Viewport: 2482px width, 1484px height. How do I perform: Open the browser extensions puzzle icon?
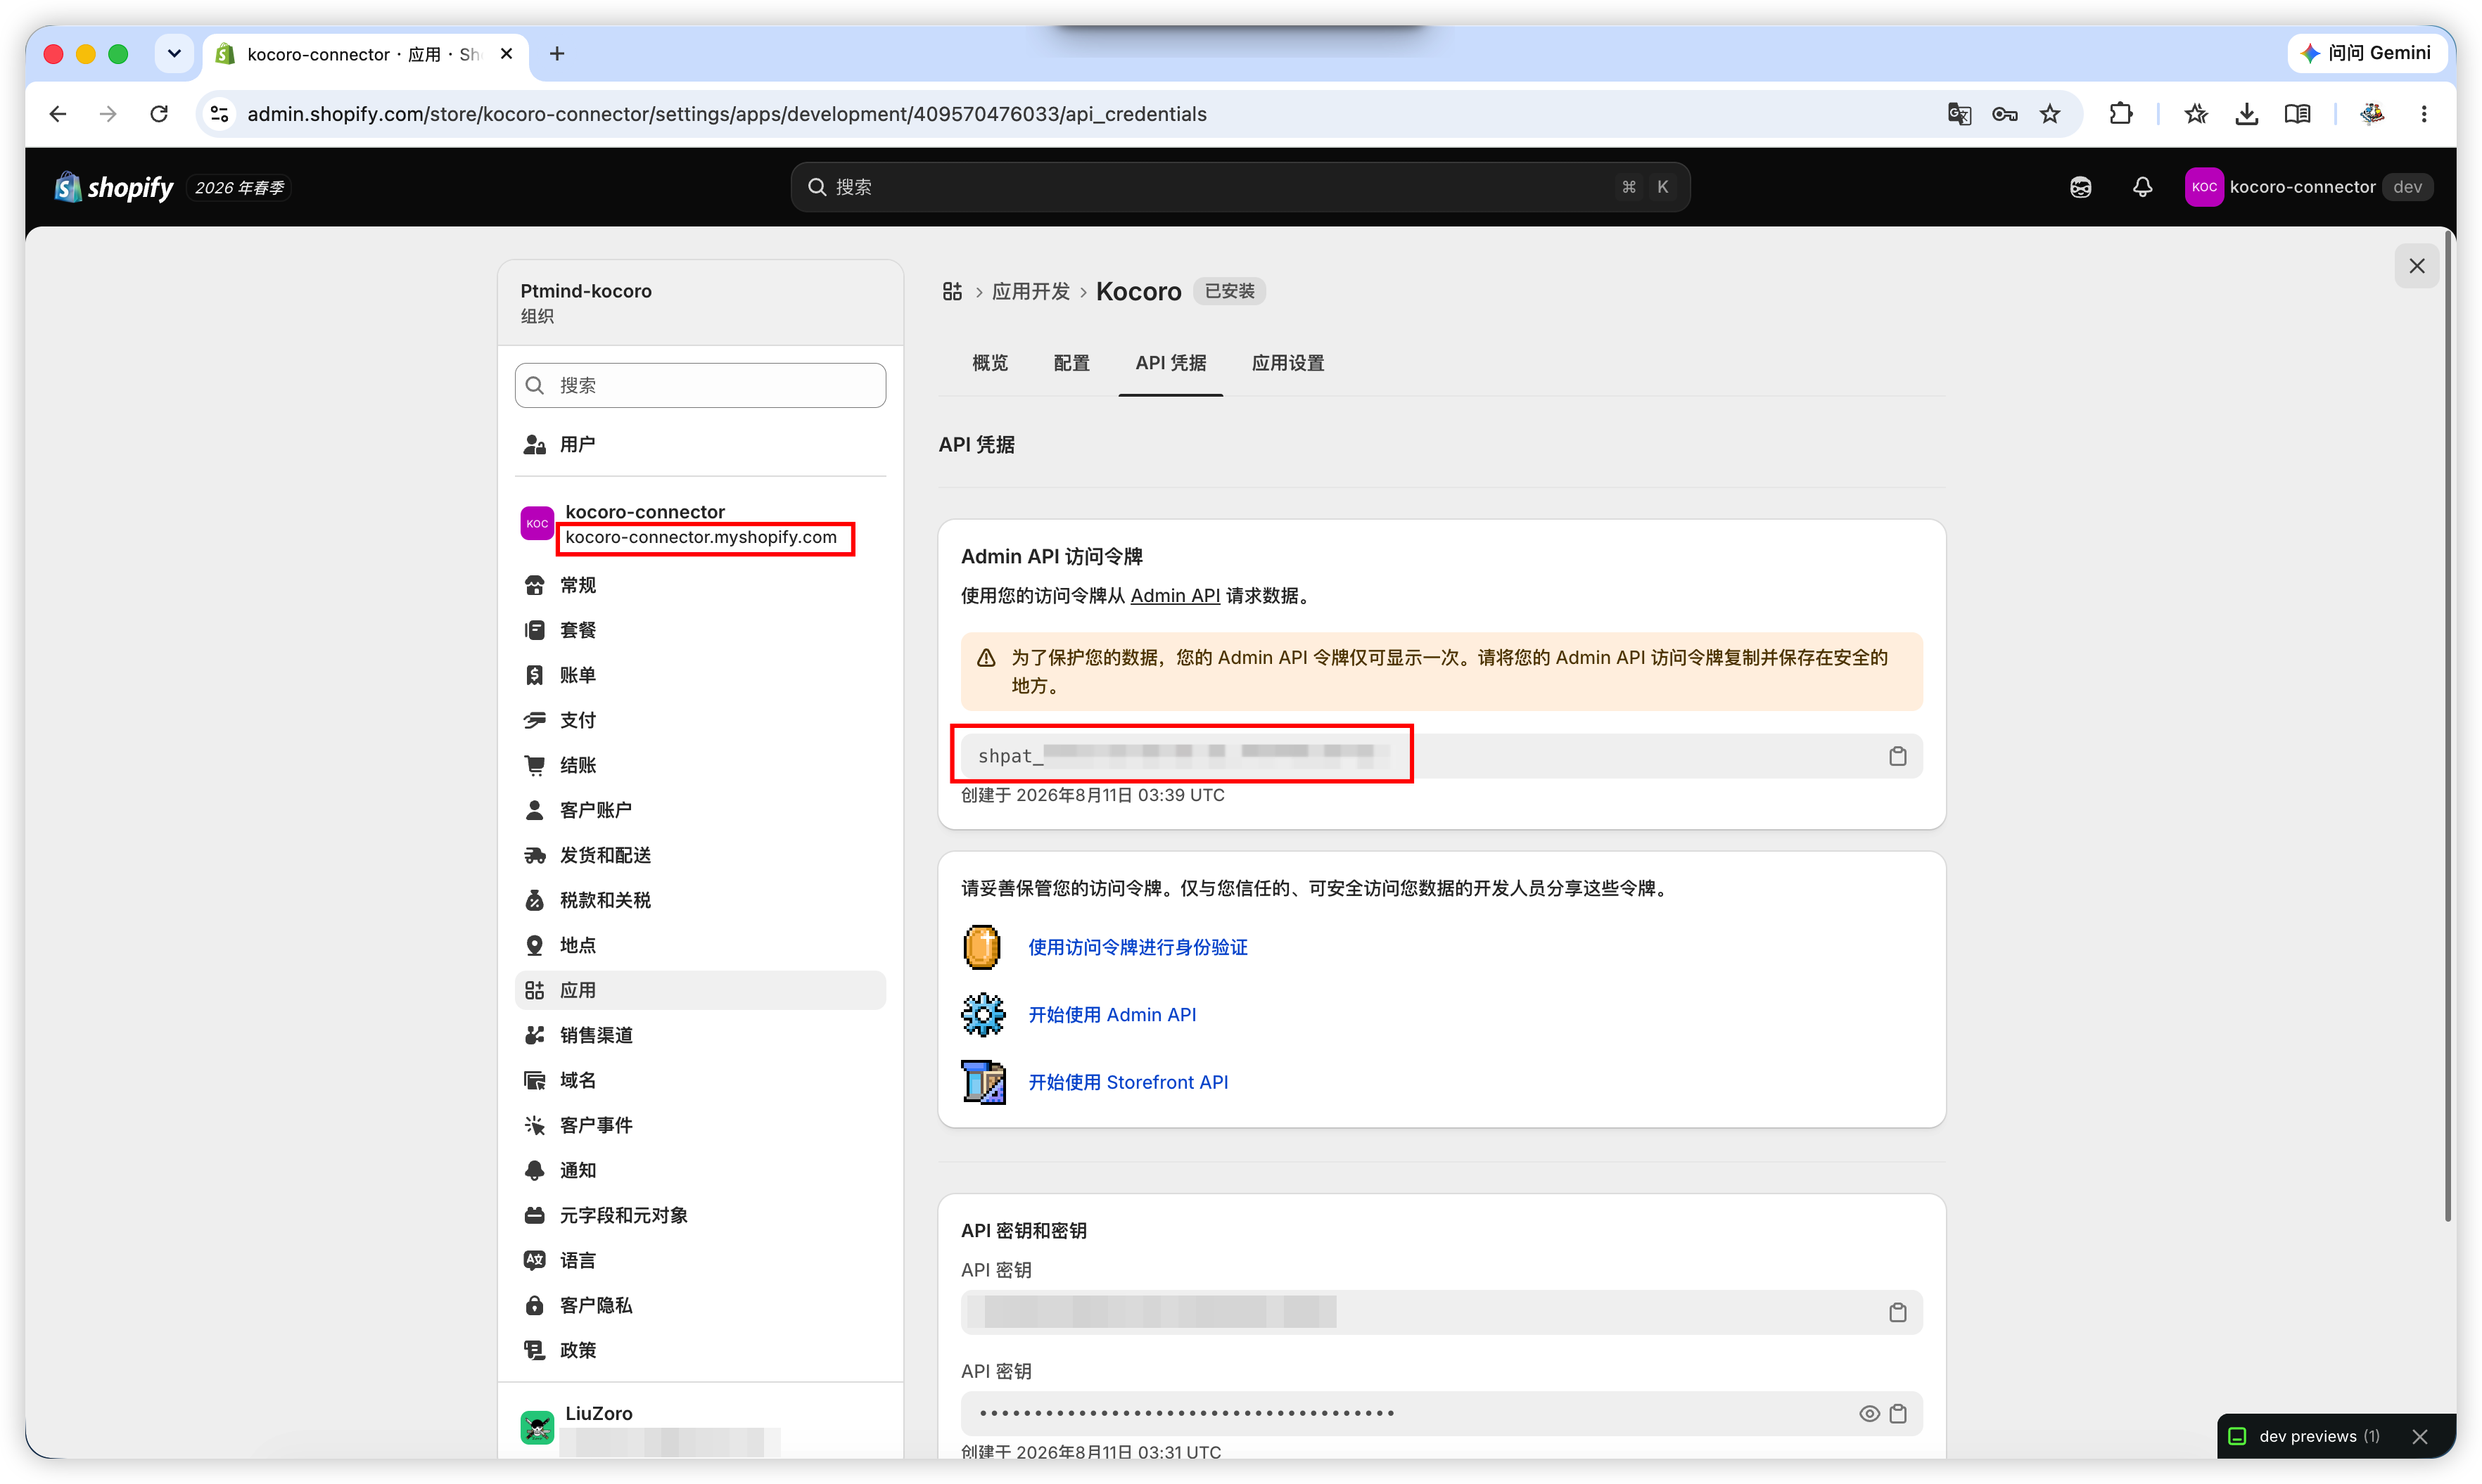pos(2120,114)
